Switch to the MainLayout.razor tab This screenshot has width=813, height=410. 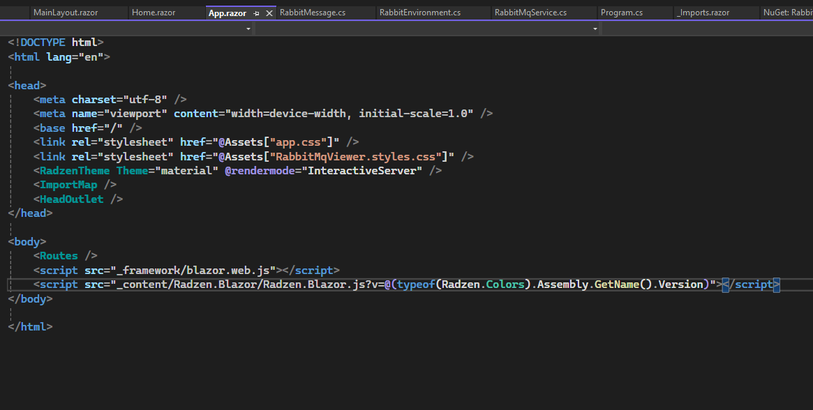coord(66,13)
